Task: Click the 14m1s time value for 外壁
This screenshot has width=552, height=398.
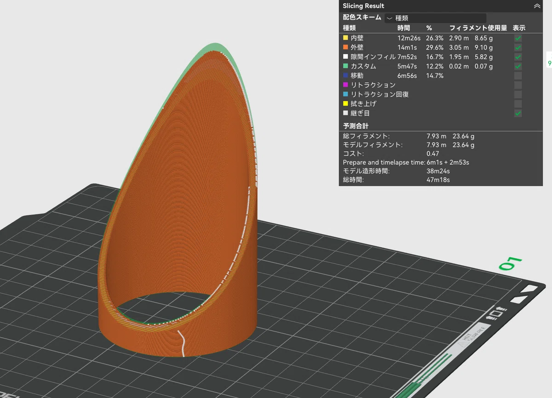Action: [x=407, y=47]
